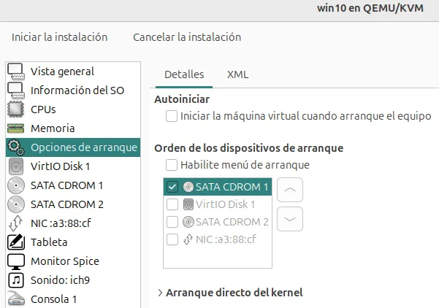Open the Memoria settings entry
This screenshot has height=308, width=439.
(x=73, y=128)
